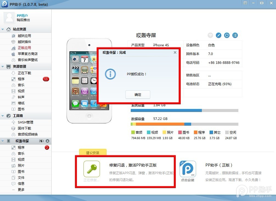The image size is (276, 201).
Task: Click the blue refresh icon
Action: coord(227,35)
